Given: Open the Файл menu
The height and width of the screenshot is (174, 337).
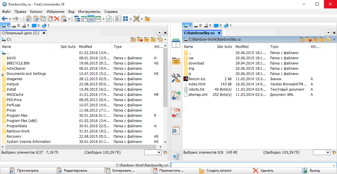Looking at the screenshot, I should (6, 12).
